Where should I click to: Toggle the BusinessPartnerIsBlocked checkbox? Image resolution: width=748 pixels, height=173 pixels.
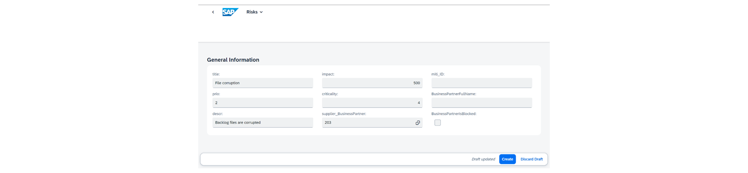click(438, 123)
